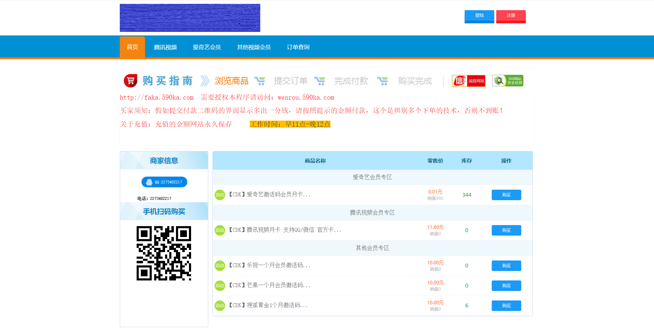
Task: Click the 360网站安全检测 badge
Action: pyautogui.click(x=508, y=80)
